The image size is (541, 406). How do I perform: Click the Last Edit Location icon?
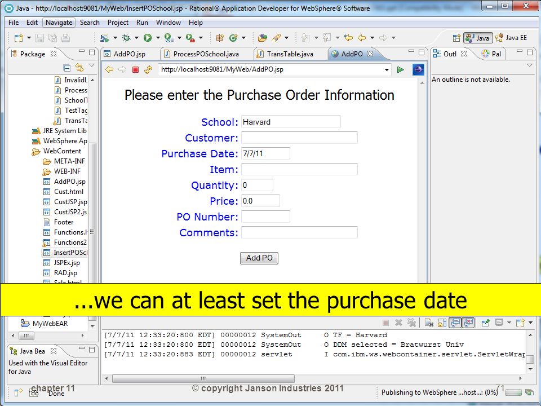coord(348,38)
